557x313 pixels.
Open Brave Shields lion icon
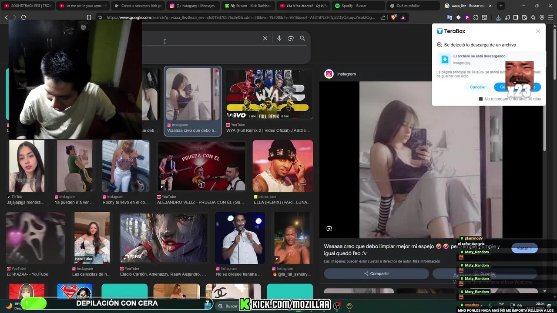click(x=394, y=17)
